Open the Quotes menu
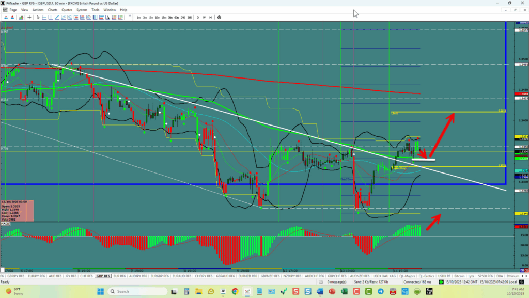The height and width of the screenshot is (298, 529). pos(67,10)
